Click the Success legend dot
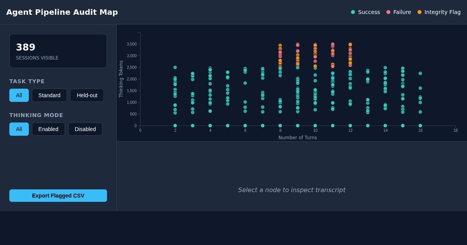This screenshot has height=245, width=467. pyautogui.click(x=353, y=12)
